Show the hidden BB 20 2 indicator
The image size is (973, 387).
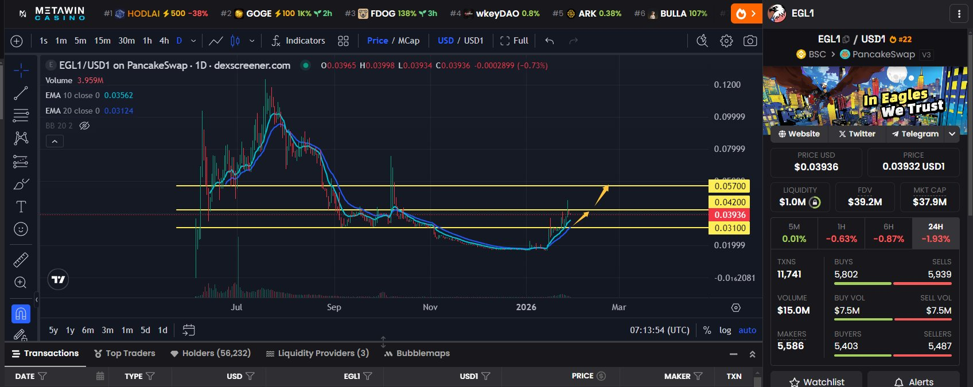pos(84,126)
